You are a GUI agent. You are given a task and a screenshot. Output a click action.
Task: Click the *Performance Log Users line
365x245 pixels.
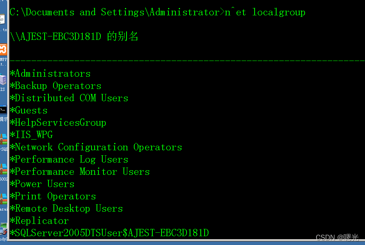tap(69, 159)
